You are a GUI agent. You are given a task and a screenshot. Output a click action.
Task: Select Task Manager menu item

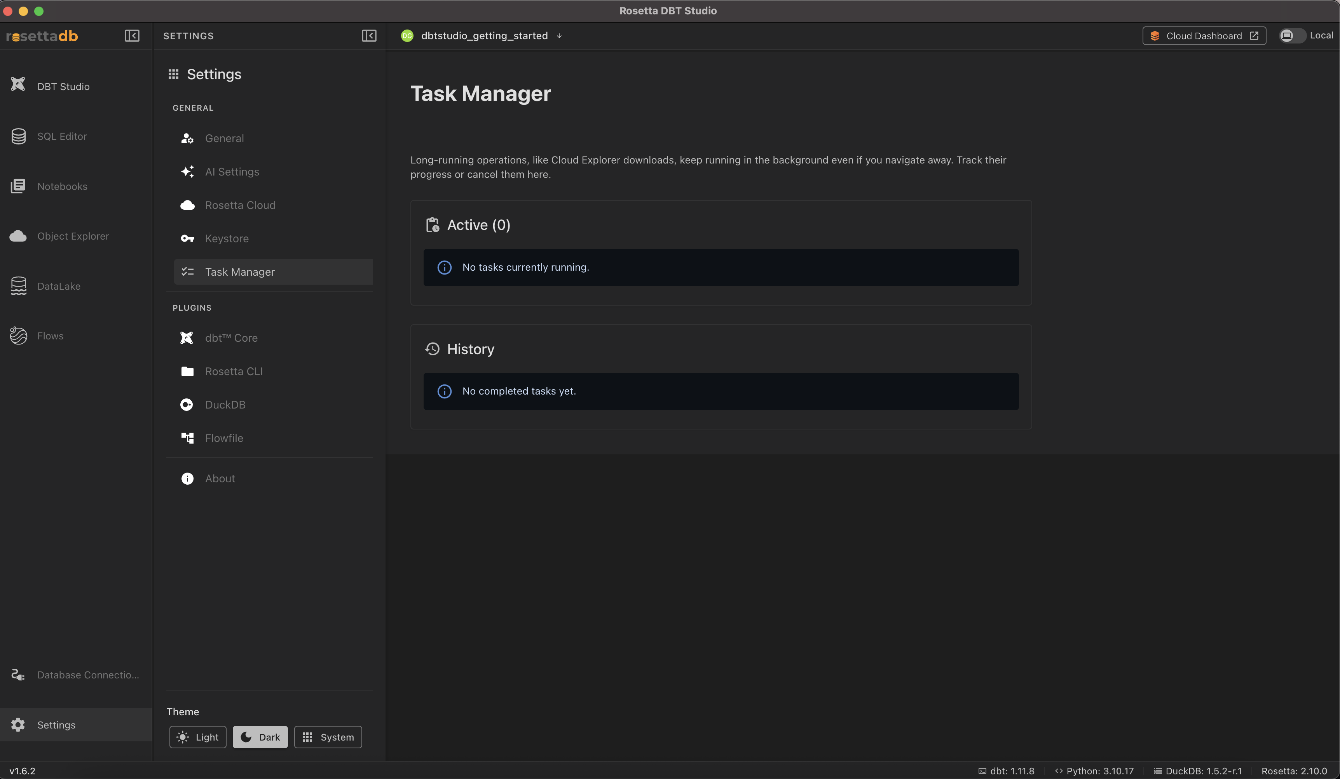(x=273, y=271)
